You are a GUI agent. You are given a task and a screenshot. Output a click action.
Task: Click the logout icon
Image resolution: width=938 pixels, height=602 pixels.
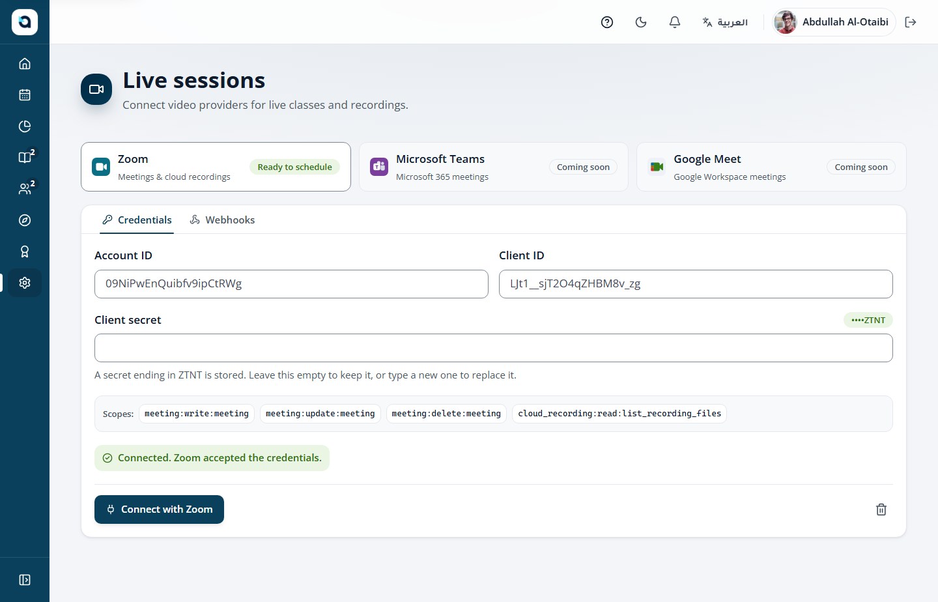(x=911, y=22)
